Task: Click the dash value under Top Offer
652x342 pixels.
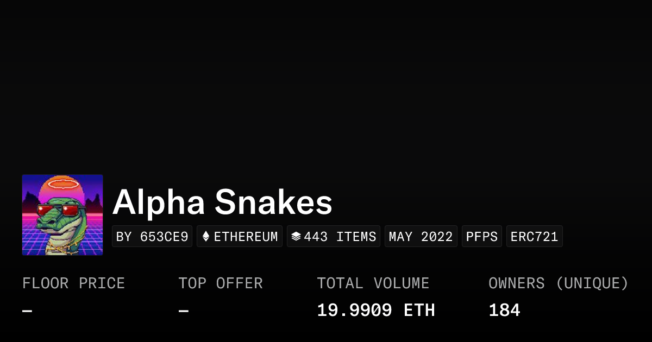Action: tap(184, 311)
